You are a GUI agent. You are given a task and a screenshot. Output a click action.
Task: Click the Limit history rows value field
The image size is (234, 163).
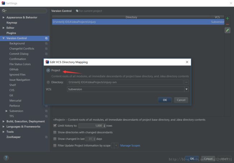pyautogui.click(x=91, y=126)
